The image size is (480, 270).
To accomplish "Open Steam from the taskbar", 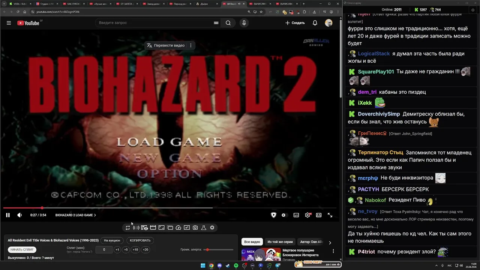I will (228, 265).
